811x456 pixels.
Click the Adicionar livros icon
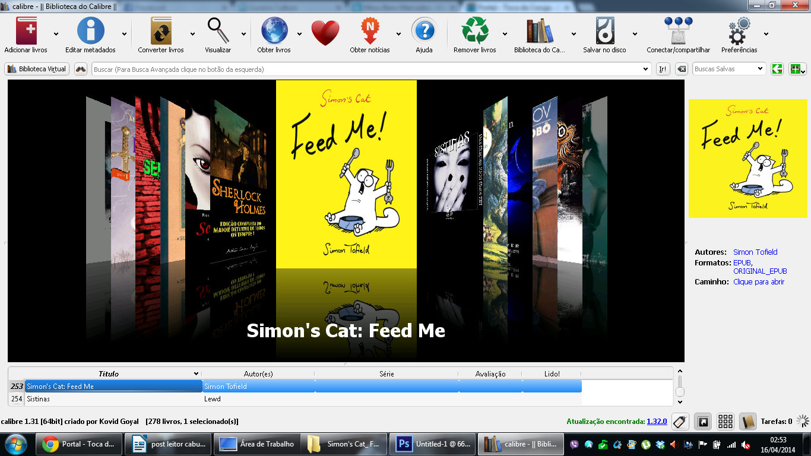[26, 31]
